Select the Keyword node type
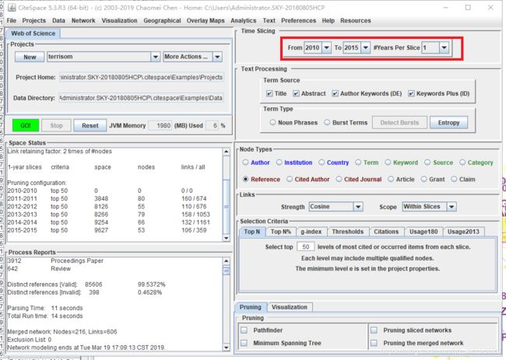The height and width of the screenshot is (360, 506). [388, 163]
